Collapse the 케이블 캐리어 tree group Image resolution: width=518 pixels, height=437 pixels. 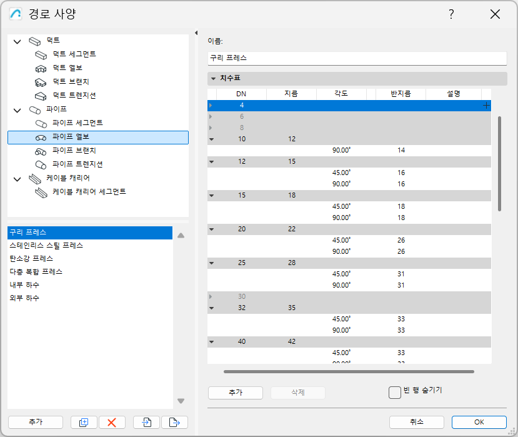click(17, 178)
